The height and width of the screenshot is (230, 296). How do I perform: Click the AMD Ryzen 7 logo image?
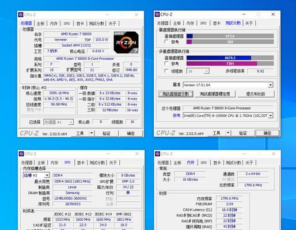(x=126, y=43)
